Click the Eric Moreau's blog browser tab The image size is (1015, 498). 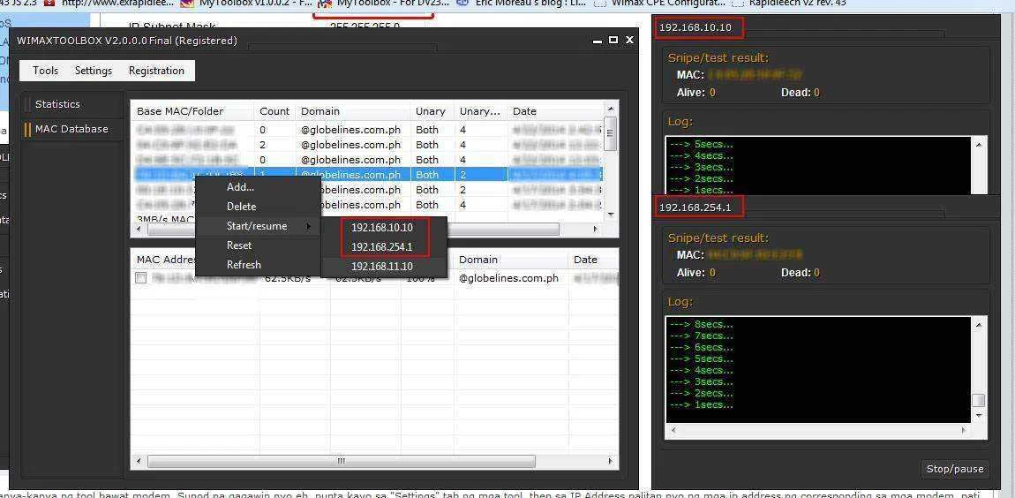522,4
